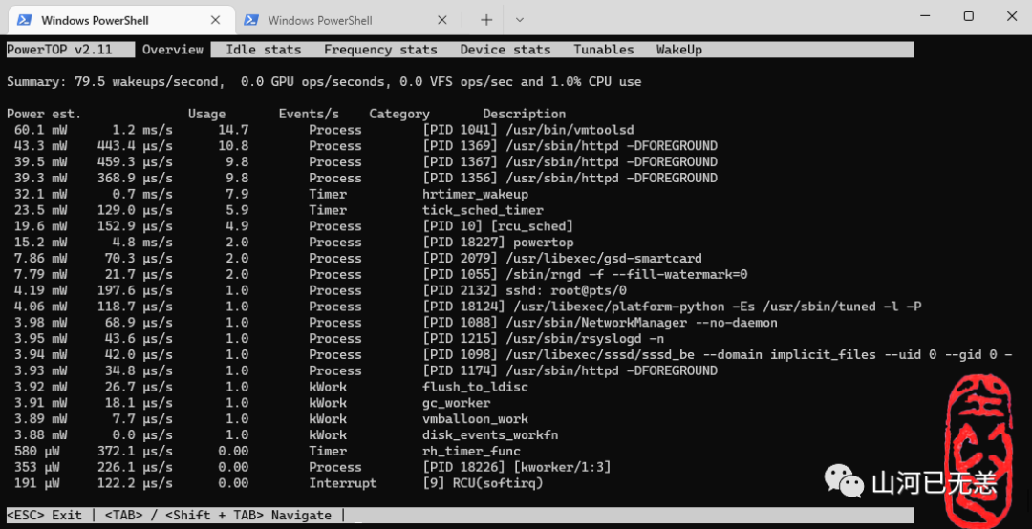This screenshot has width=1032, height=529.
Task: Select the Device stats tab
Action: point(505,50)
